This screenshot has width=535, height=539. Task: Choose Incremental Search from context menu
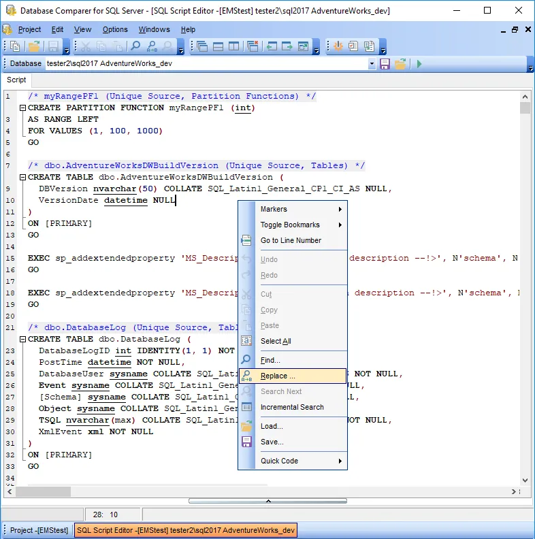coord(293,407)
